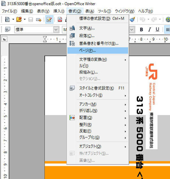Open the Redo history dropdown arrow
The image size is (170, 179).
point(160,19)
